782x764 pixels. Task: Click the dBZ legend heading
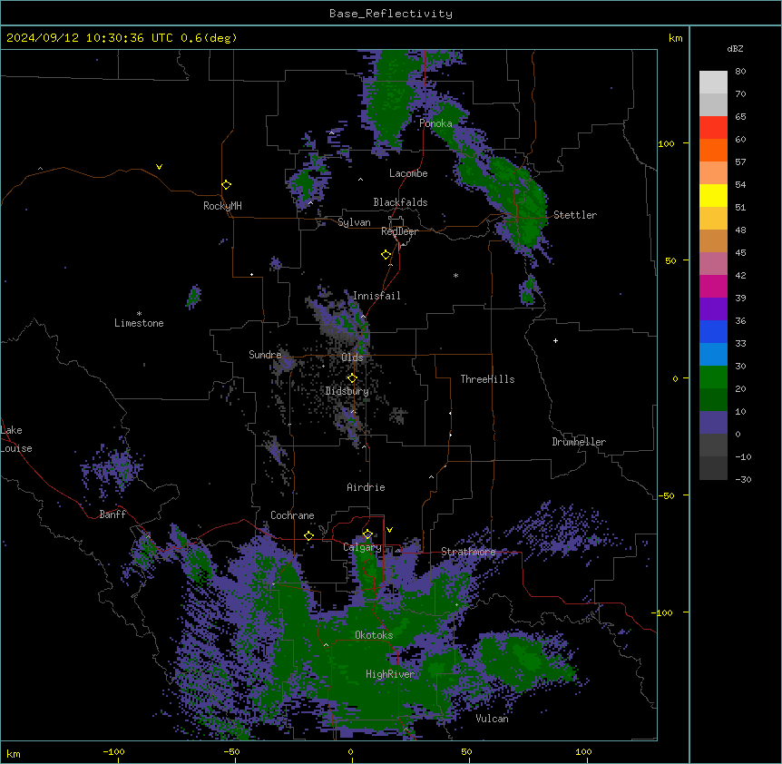coord(735,48)
